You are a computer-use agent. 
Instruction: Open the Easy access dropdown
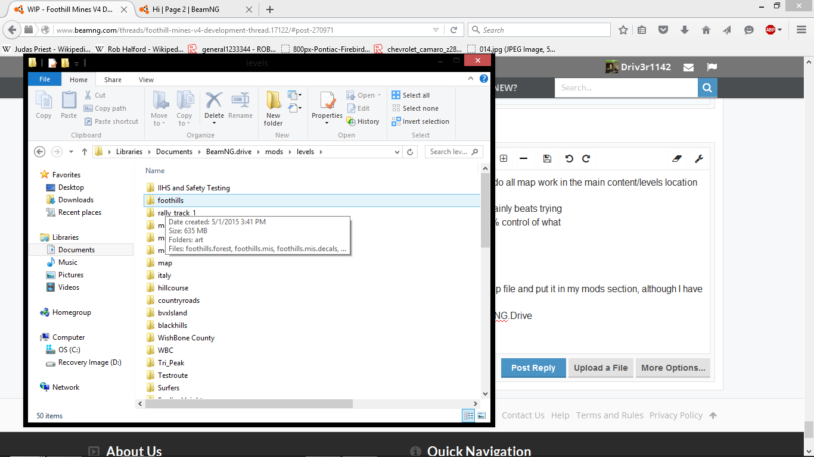tap(295, 108)
